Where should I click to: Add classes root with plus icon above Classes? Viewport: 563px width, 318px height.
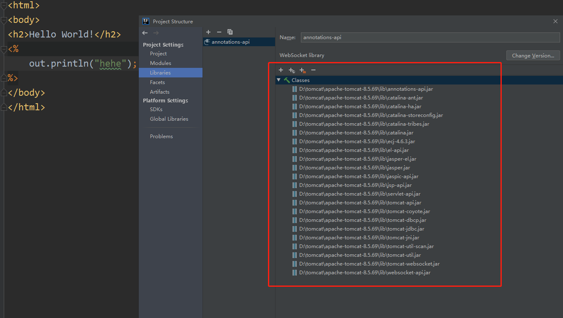281,70
